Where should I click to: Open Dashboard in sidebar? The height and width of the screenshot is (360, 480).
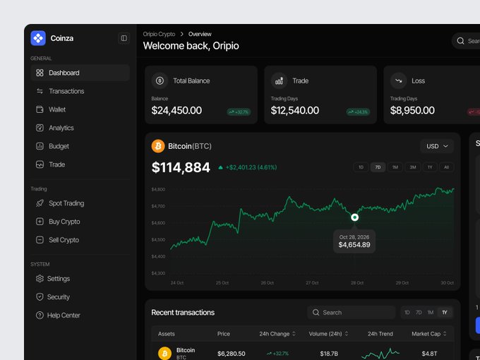tap(80, 73)
